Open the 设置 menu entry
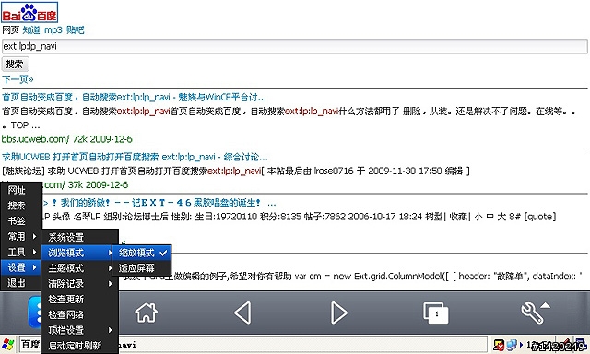The width and height of the screenshot is (590, 354). [20, 267]
